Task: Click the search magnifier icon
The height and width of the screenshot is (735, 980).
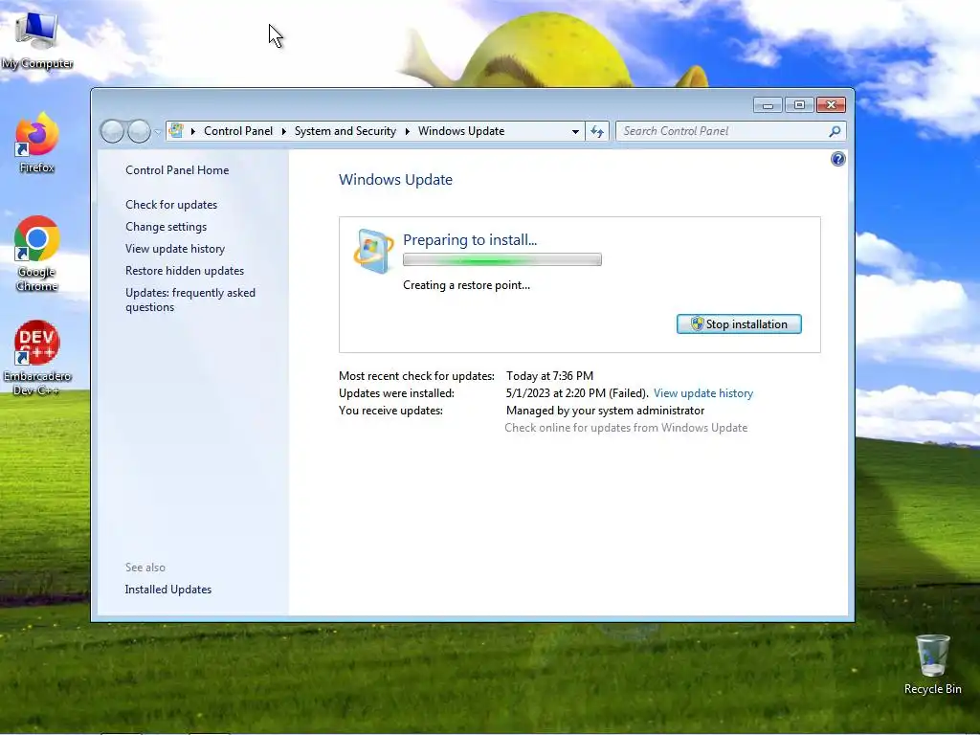Action: (835, 131)
